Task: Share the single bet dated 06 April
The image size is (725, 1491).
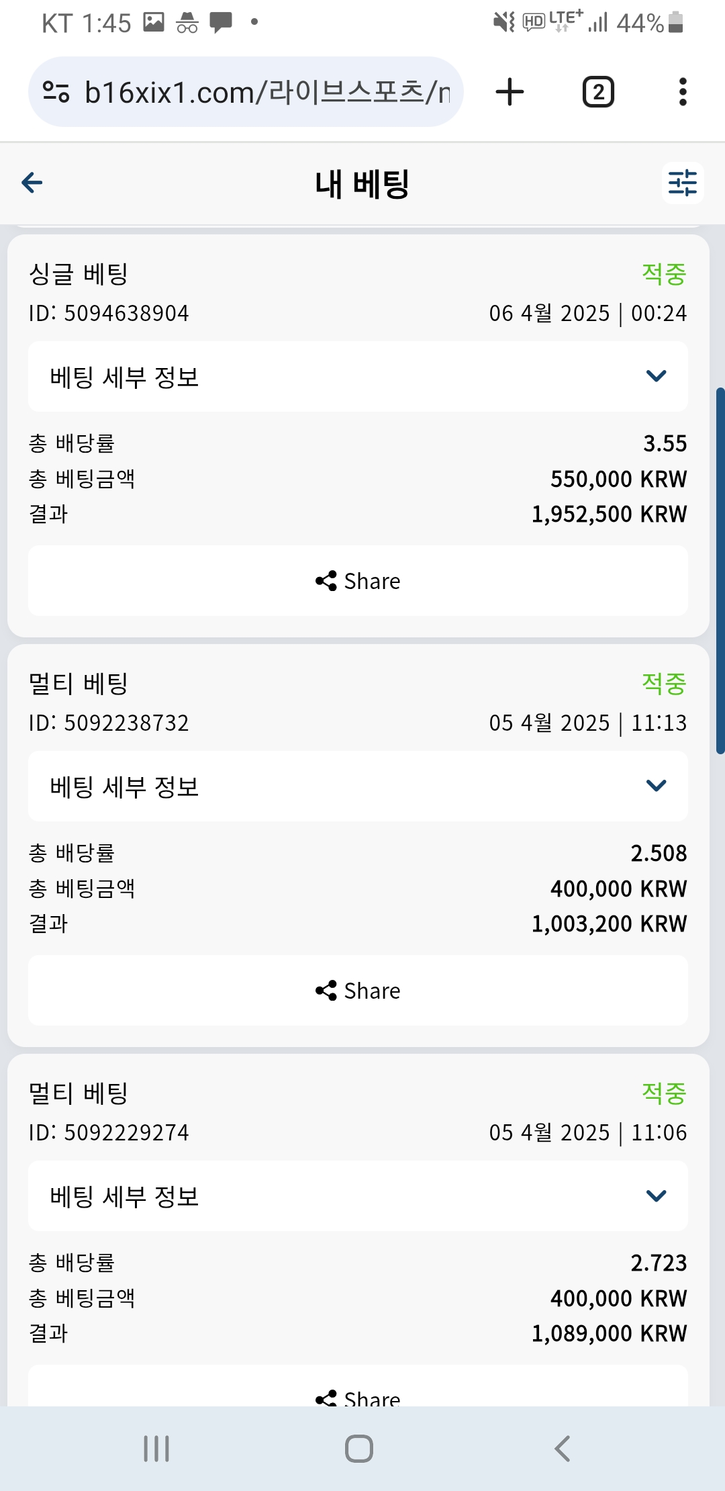Action: tap(358, 581)
